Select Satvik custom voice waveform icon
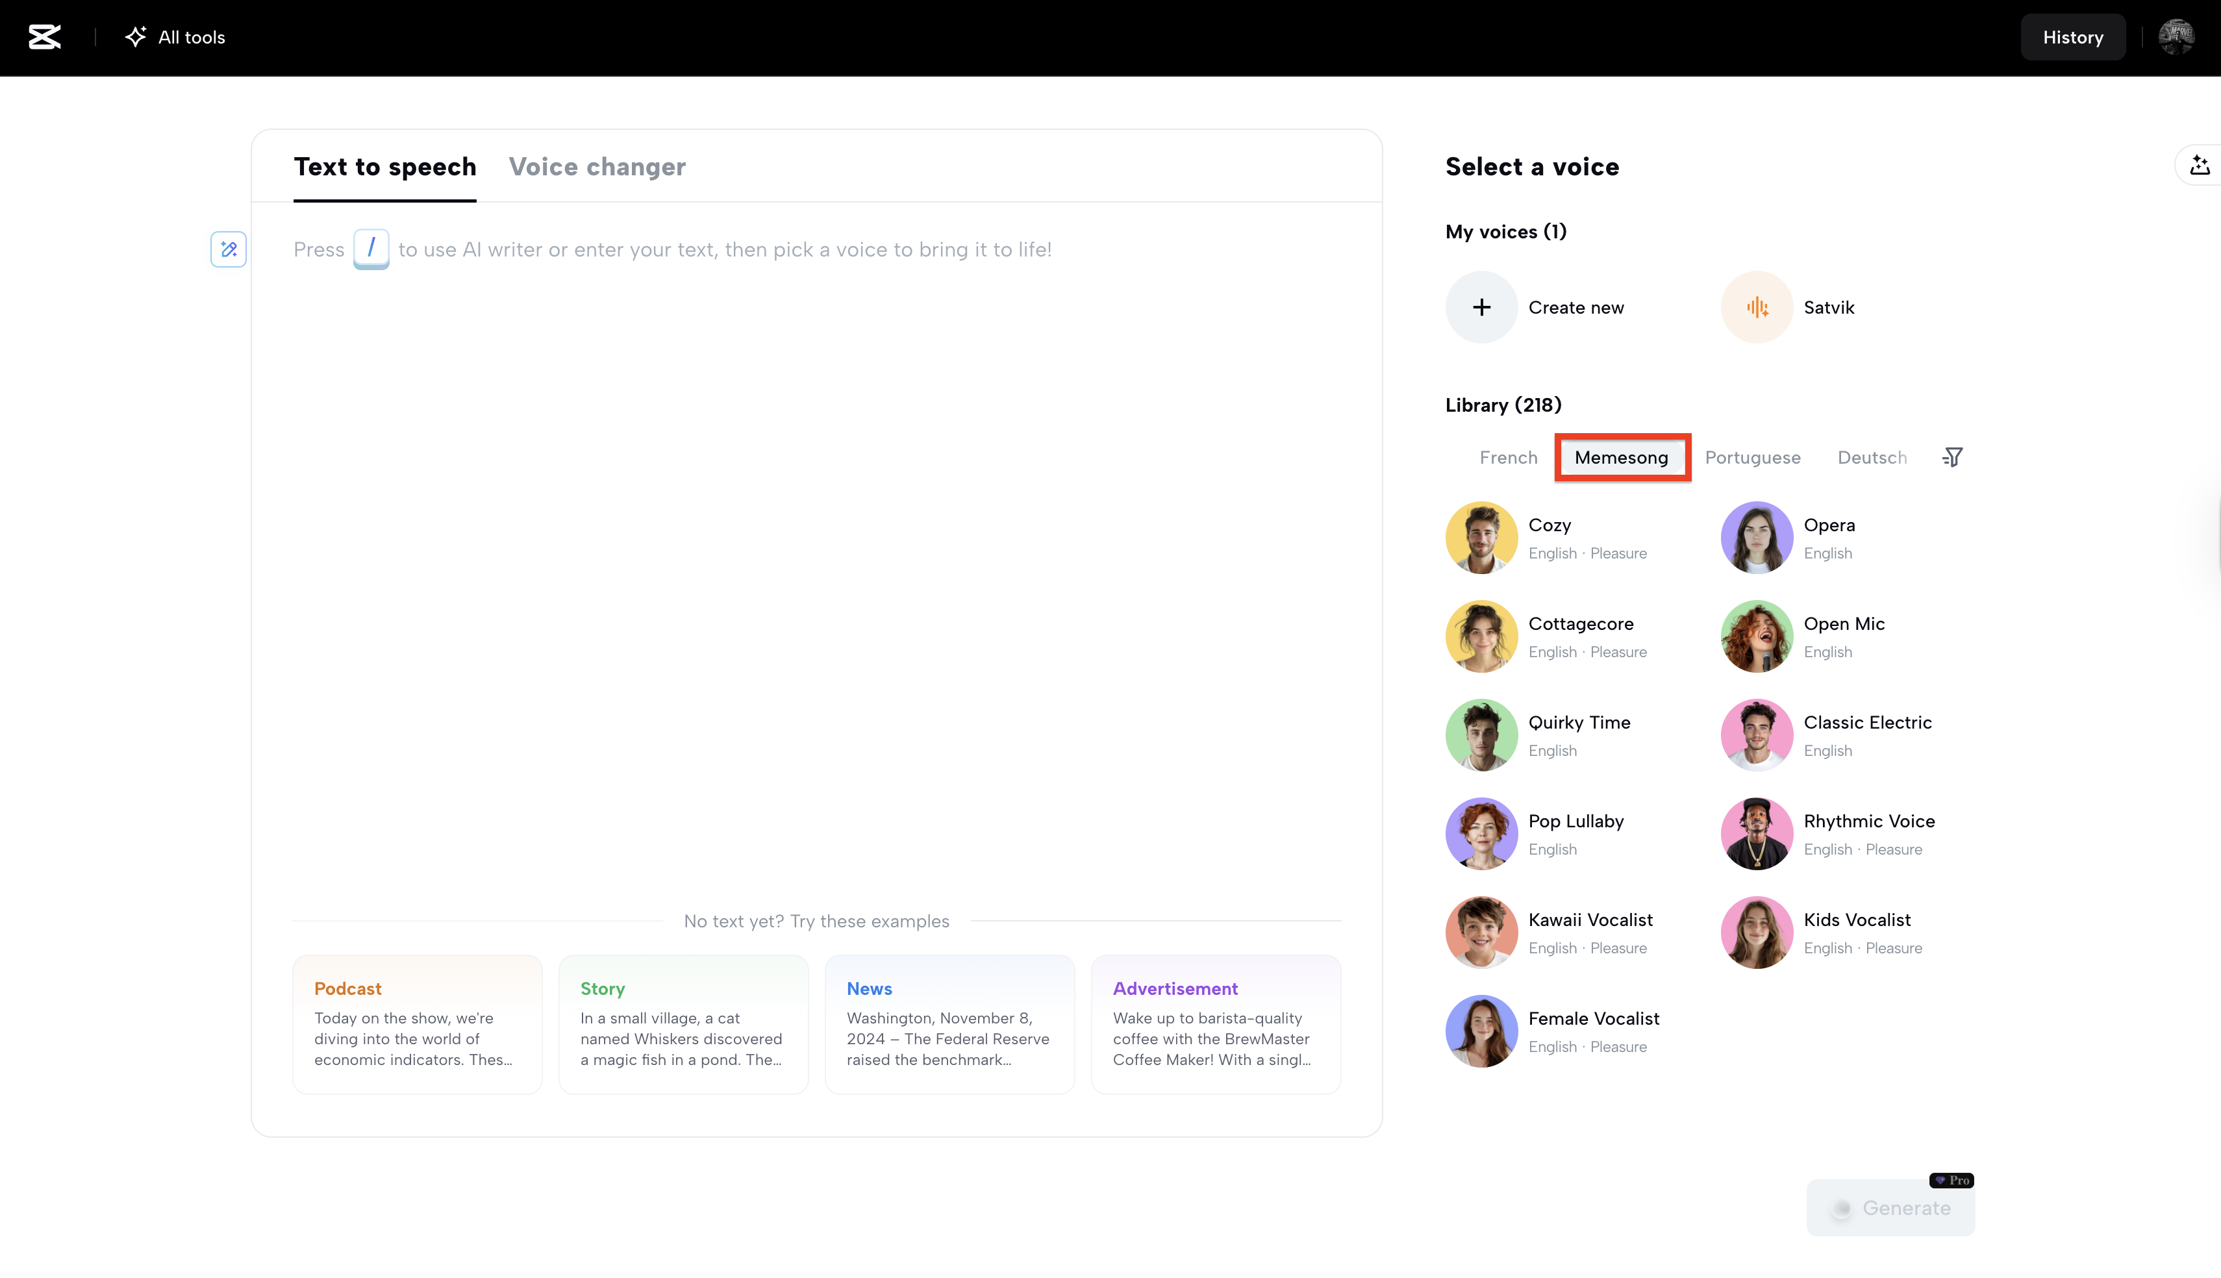This screenshot has width=2221, height=1278. click(1757, 307)
